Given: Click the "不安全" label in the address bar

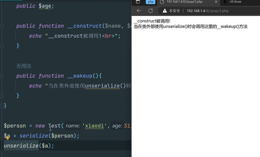Looking at the screenshot, I should 174,11.
